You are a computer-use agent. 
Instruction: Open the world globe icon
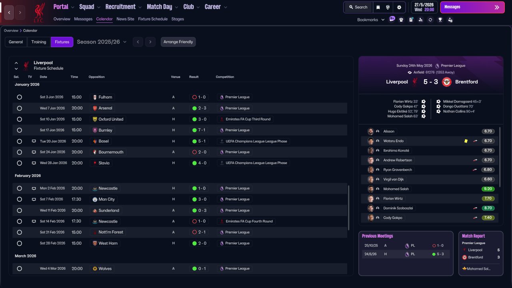388,7
